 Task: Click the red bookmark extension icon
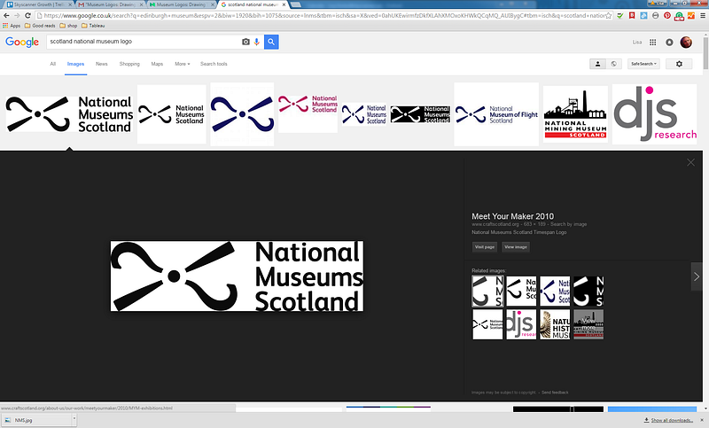click(x=632, y=15)
